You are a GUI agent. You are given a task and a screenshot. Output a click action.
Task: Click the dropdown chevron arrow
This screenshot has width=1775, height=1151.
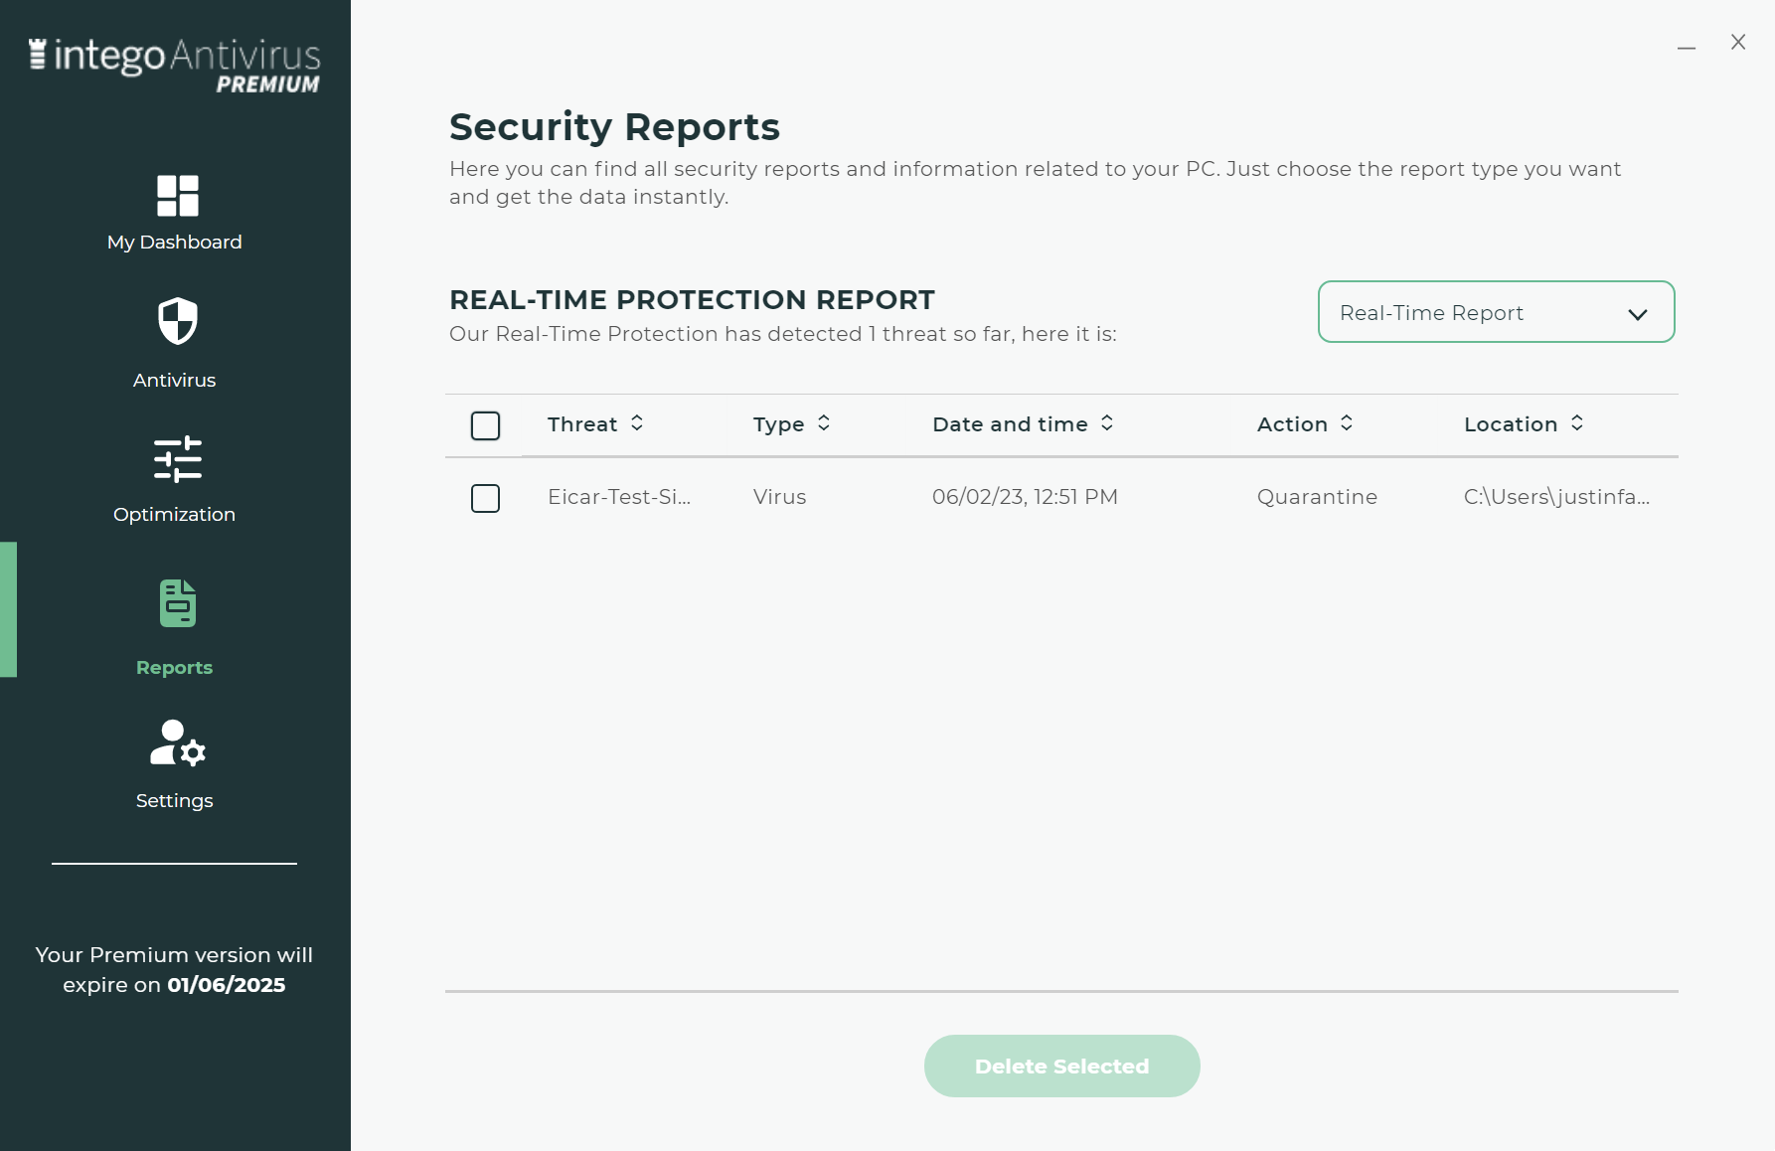click(1638, 314)
